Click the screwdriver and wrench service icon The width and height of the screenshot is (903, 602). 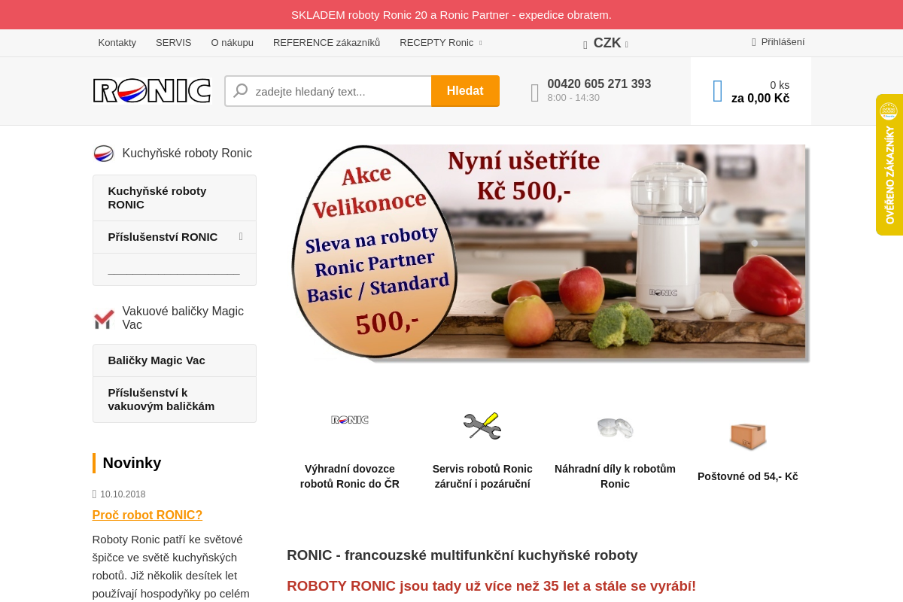click(482, 426)
